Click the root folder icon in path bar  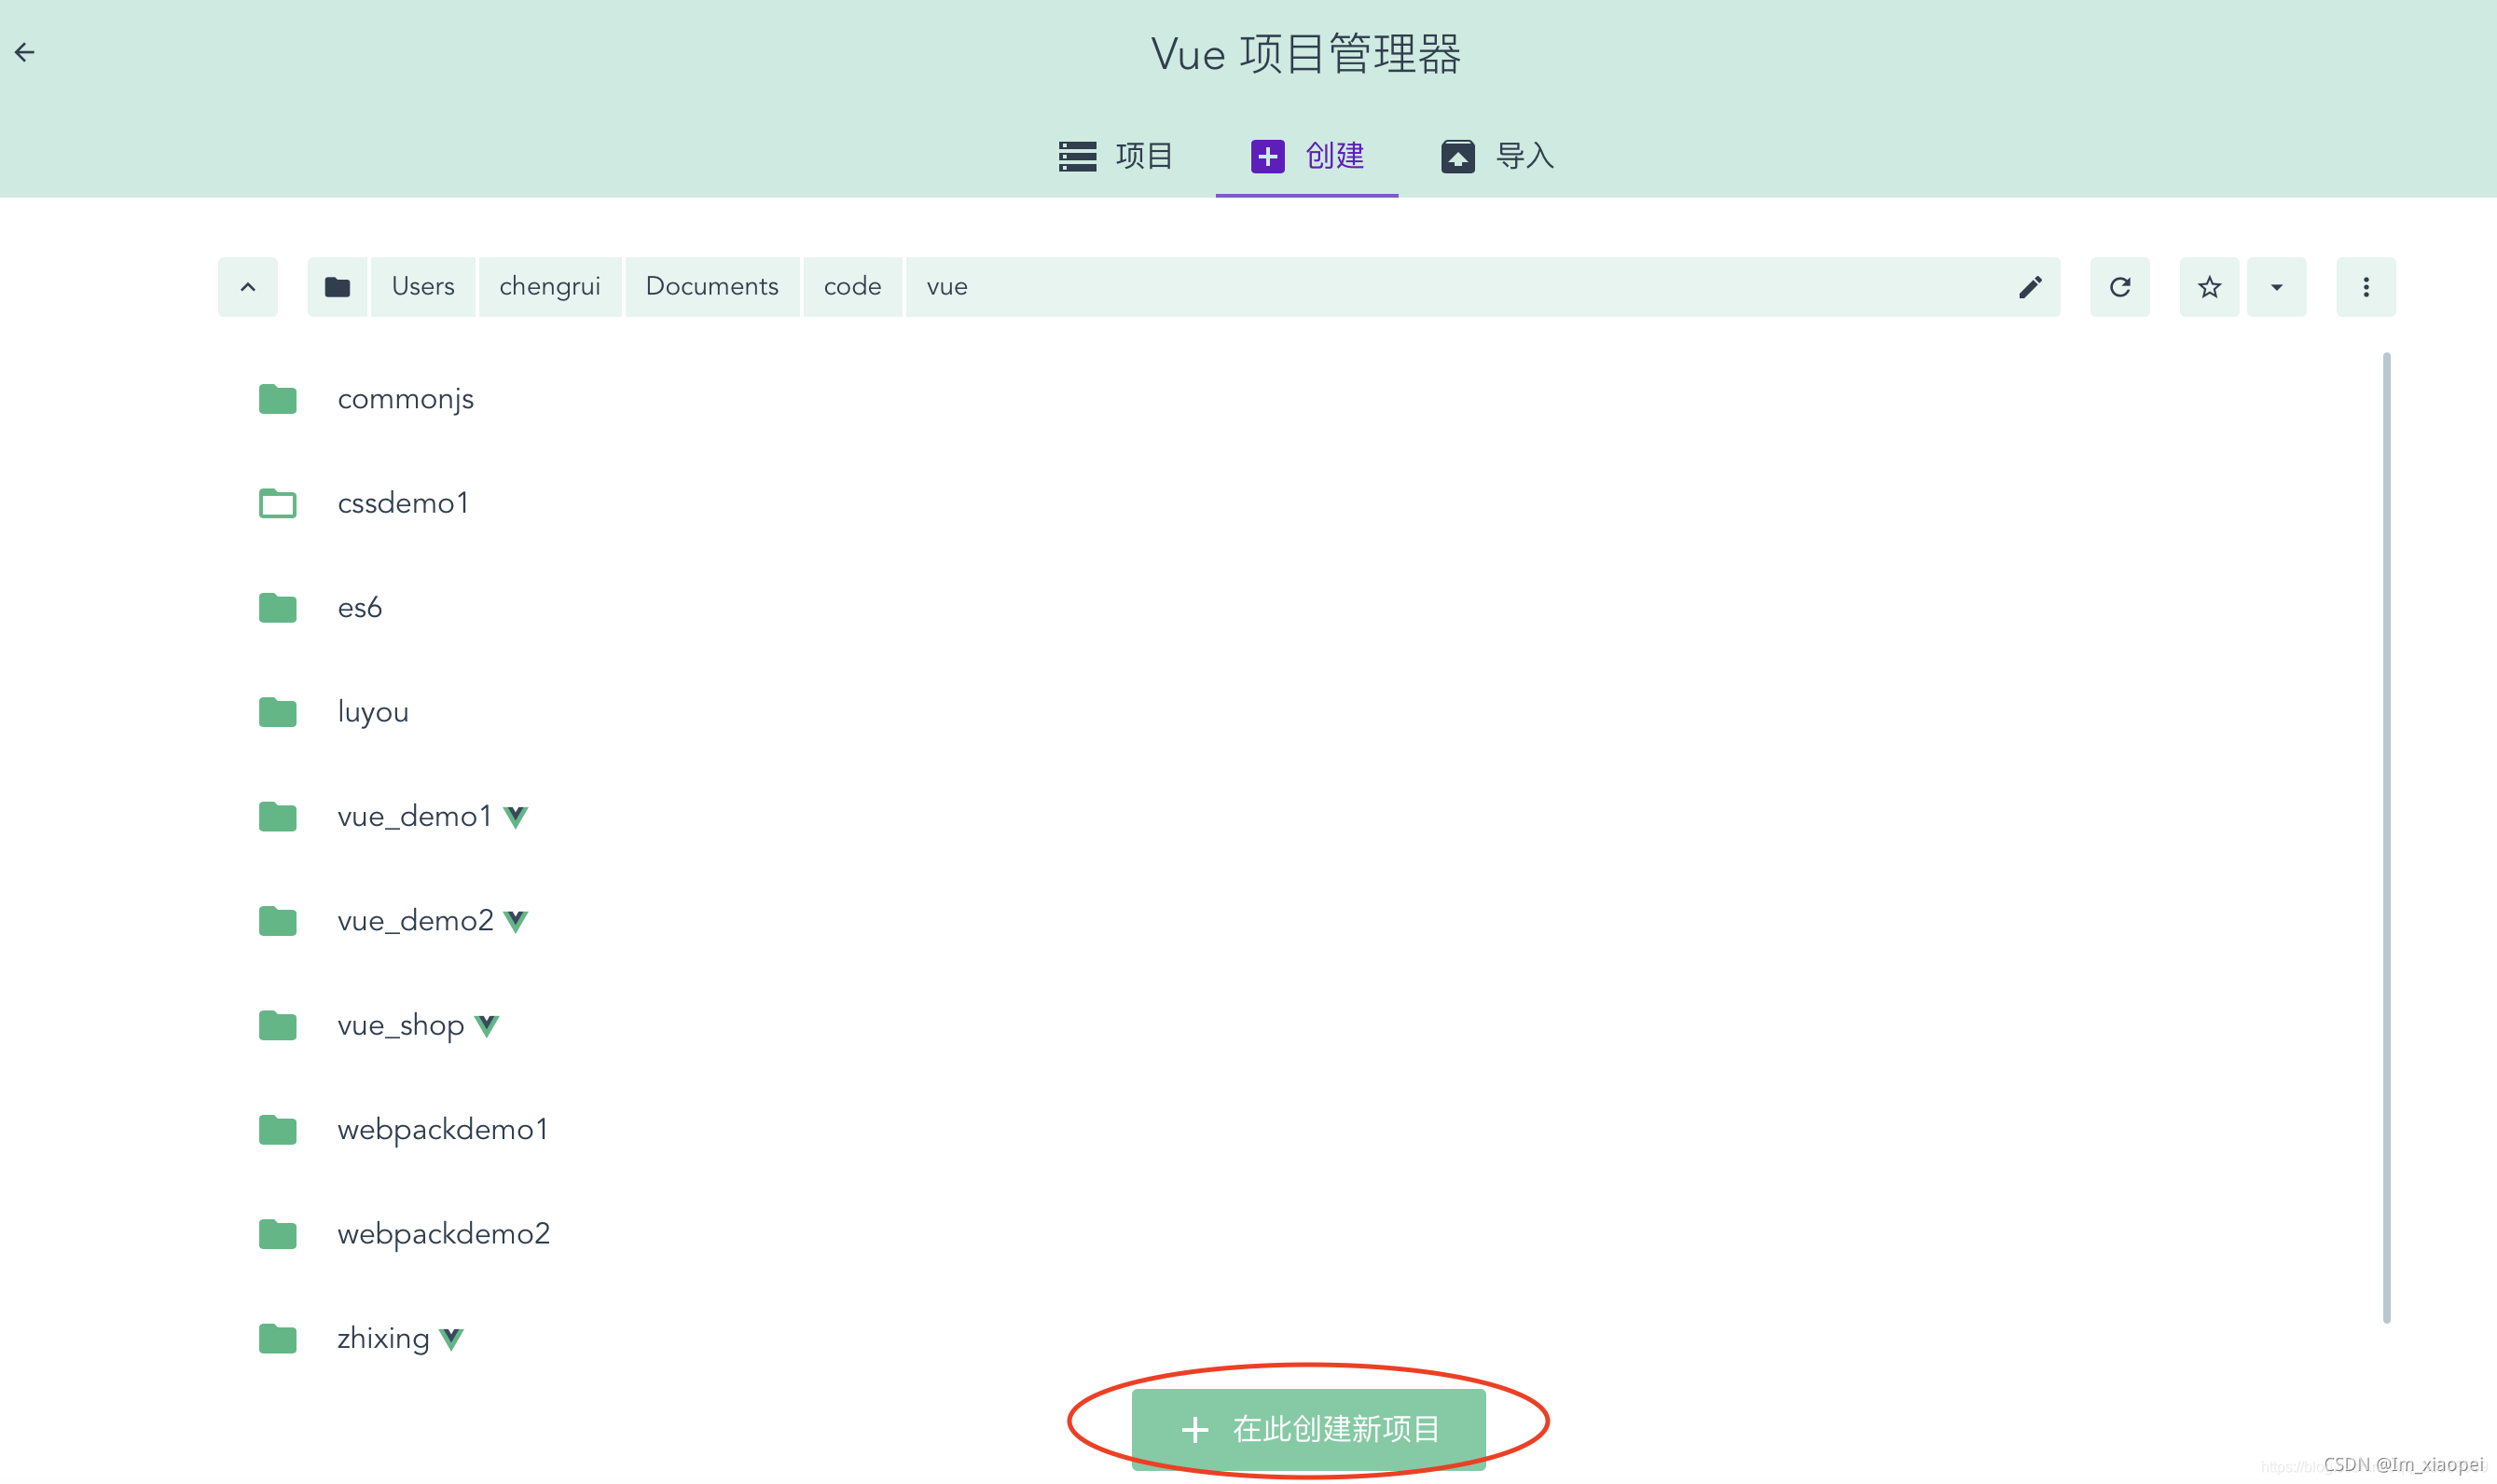337,287
